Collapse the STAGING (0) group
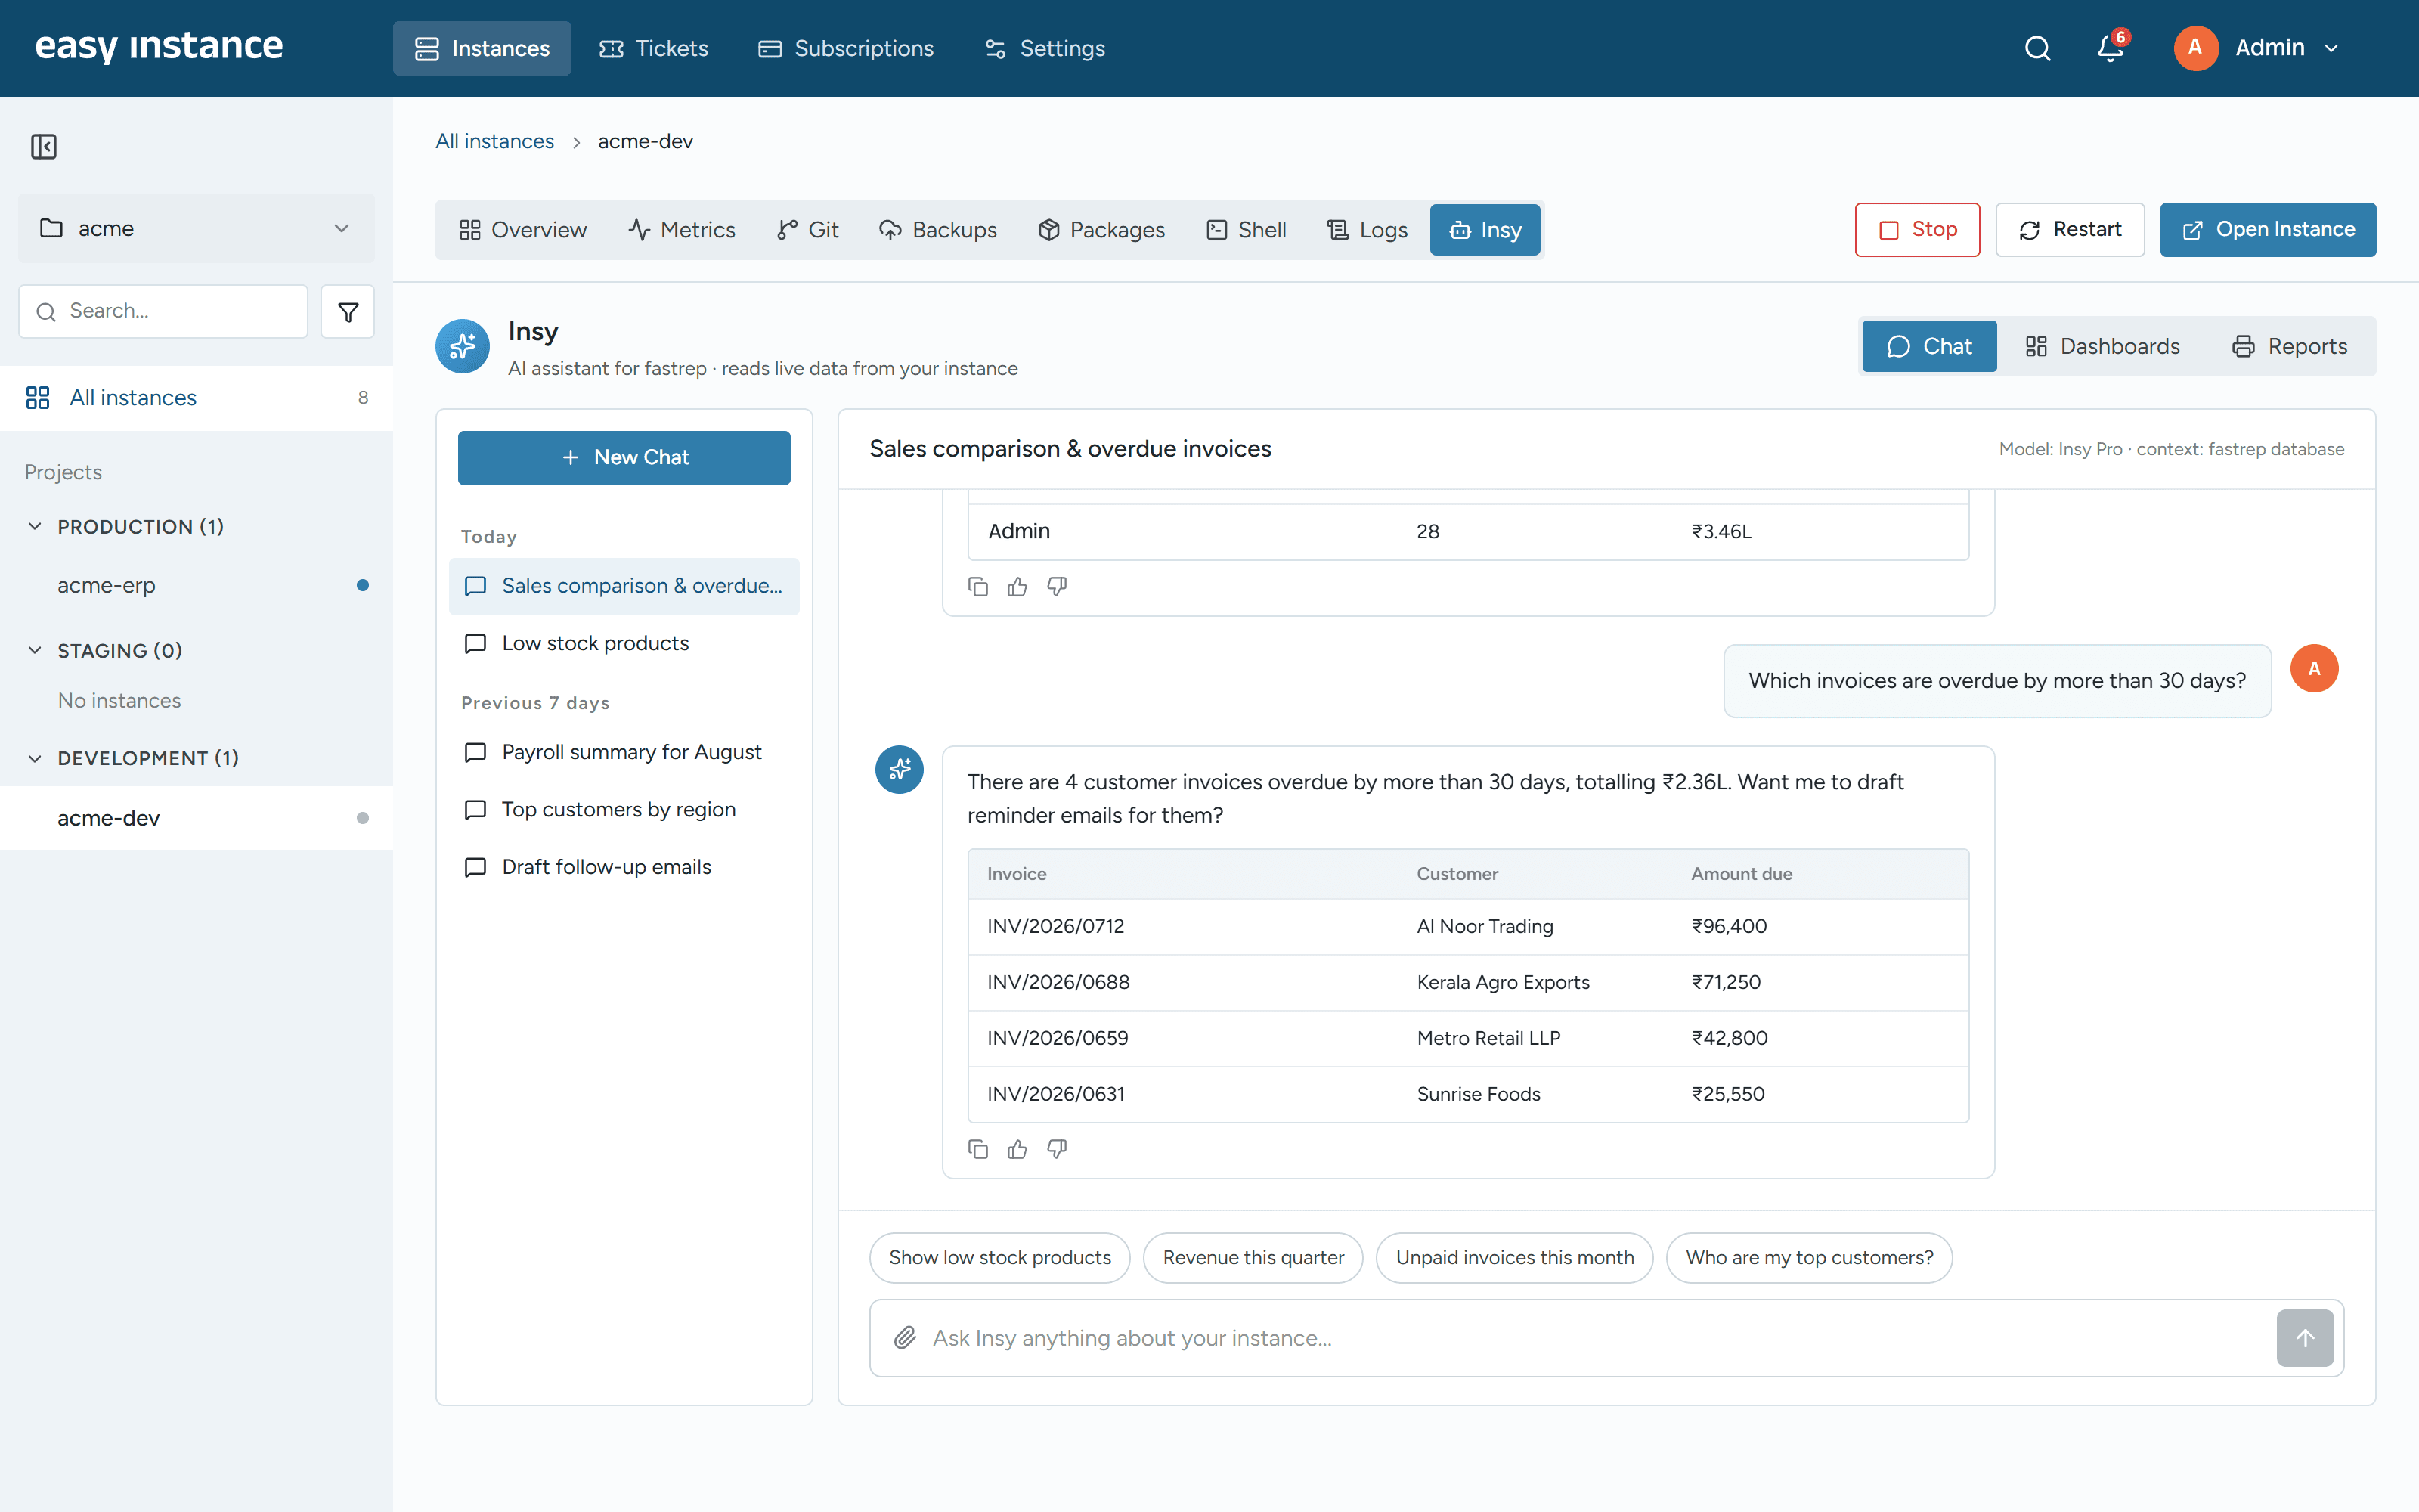The width and height of the screenshot is (2419, 1512). [35, 650]
